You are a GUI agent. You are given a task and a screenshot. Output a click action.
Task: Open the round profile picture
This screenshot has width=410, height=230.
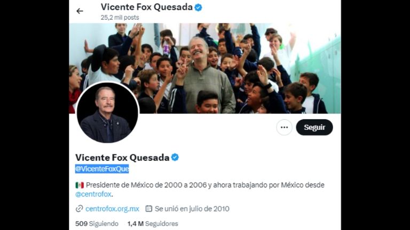[x=107, y=112]
